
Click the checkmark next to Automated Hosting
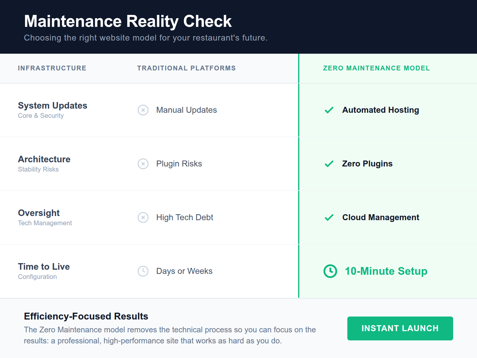click(x=329, y=110)
